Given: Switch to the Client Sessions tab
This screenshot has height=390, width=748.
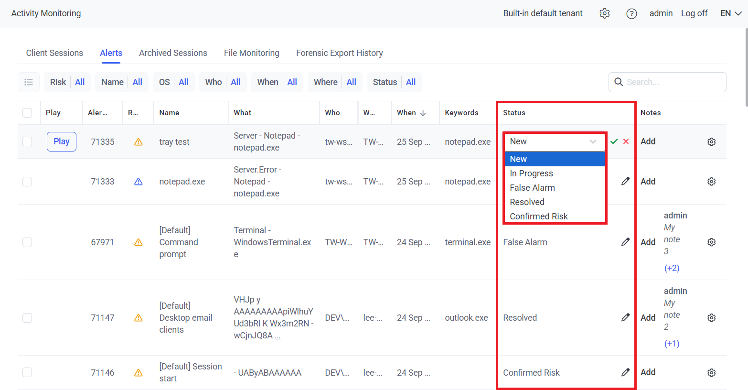Looking at the screenshot, I should click(x=54, y=53).
